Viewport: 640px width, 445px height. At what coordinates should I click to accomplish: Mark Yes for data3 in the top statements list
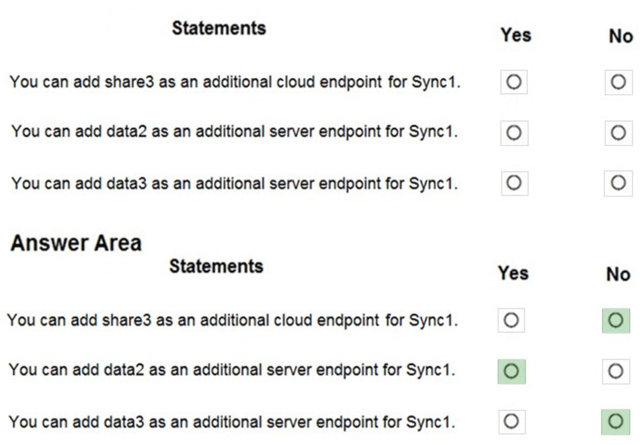point(514,182)
